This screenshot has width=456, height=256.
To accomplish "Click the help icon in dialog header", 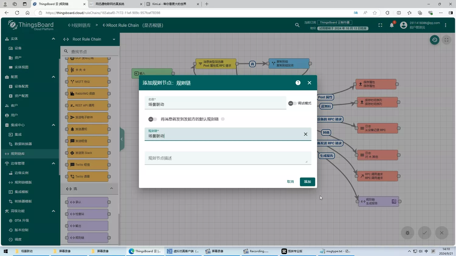I will click(x=298, y=83).
